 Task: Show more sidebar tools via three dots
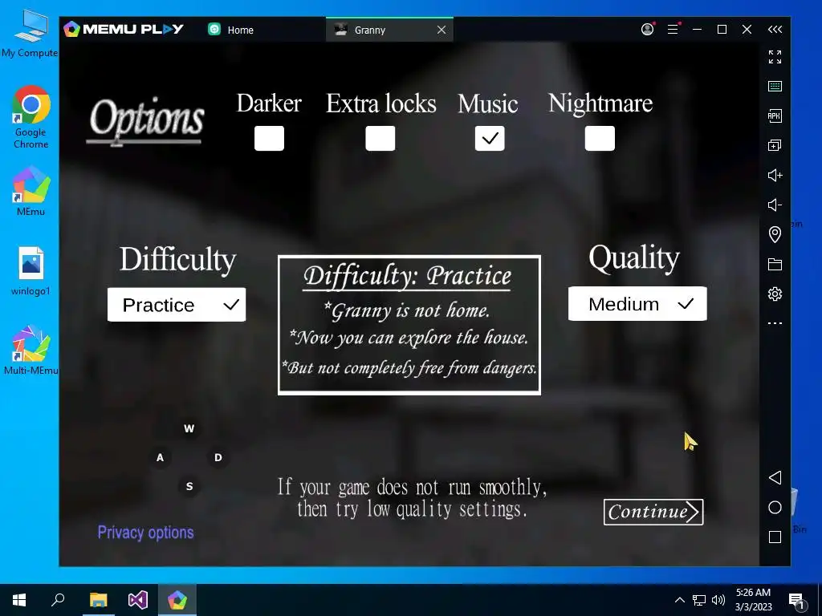point(775,323)
